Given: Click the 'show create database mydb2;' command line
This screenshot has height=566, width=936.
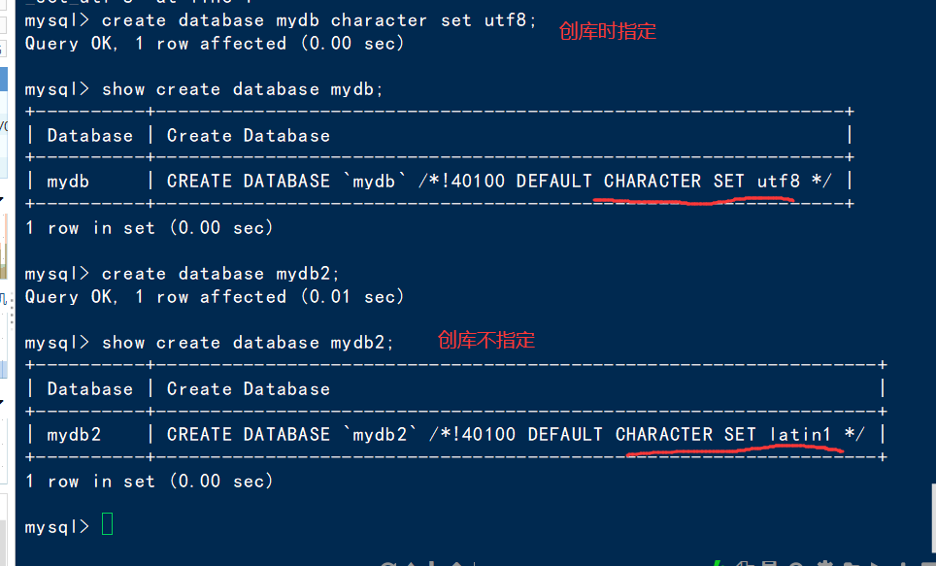Looking at the screenshot, I should [248, 343].
